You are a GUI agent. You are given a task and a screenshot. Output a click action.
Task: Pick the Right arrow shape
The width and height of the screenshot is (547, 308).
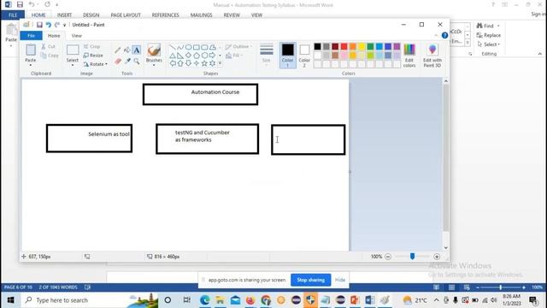click(212, 56)
